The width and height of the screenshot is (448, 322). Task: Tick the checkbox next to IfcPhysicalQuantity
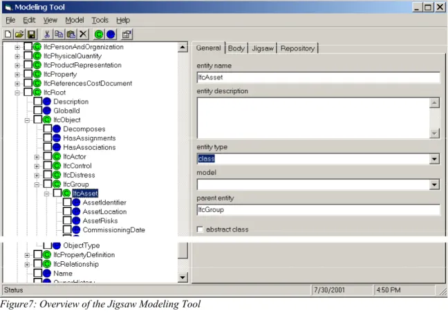tap(28, 55)
